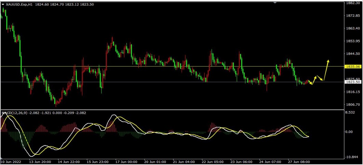Click the 1844.50 price scale label
The width and height of the screenshot is (363, 165).
[353, 54]
